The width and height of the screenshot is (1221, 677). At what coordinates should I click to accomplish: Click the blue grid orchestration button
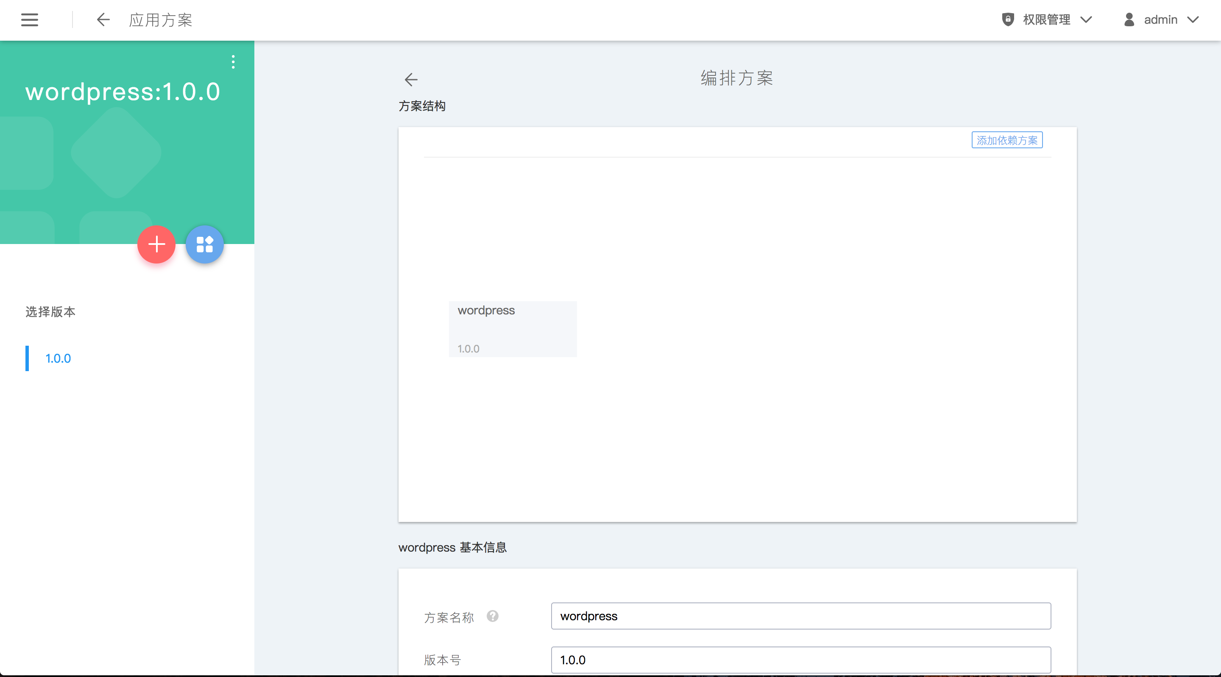click(204, 244)
